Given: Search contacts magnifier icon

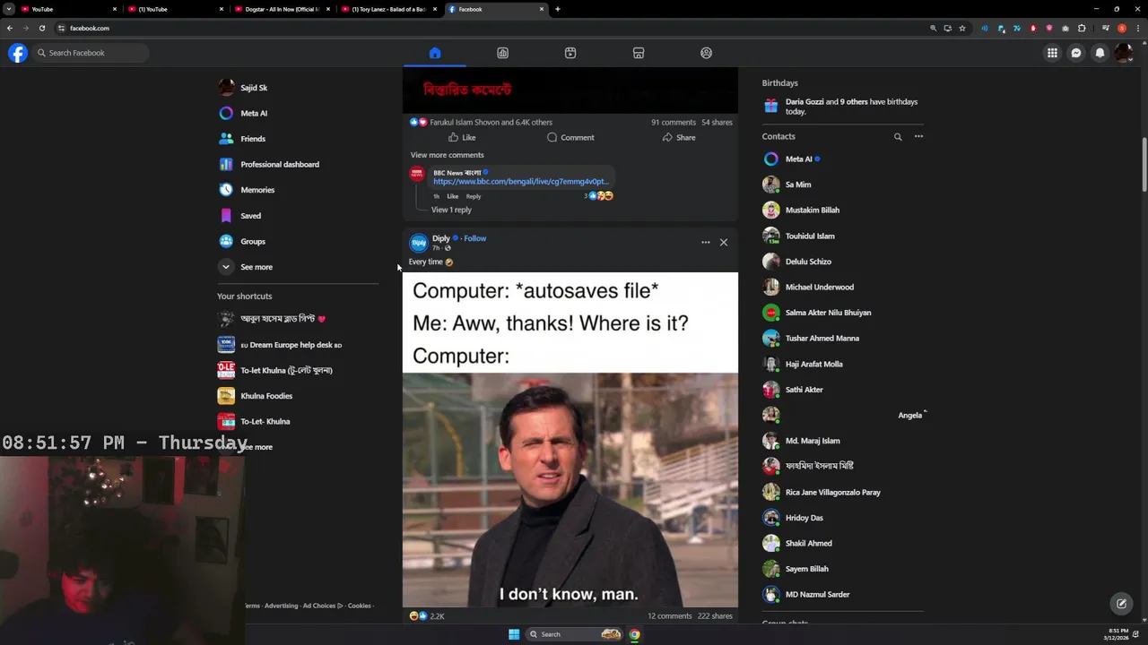Looking at the screenshot, I should (898, 137).
